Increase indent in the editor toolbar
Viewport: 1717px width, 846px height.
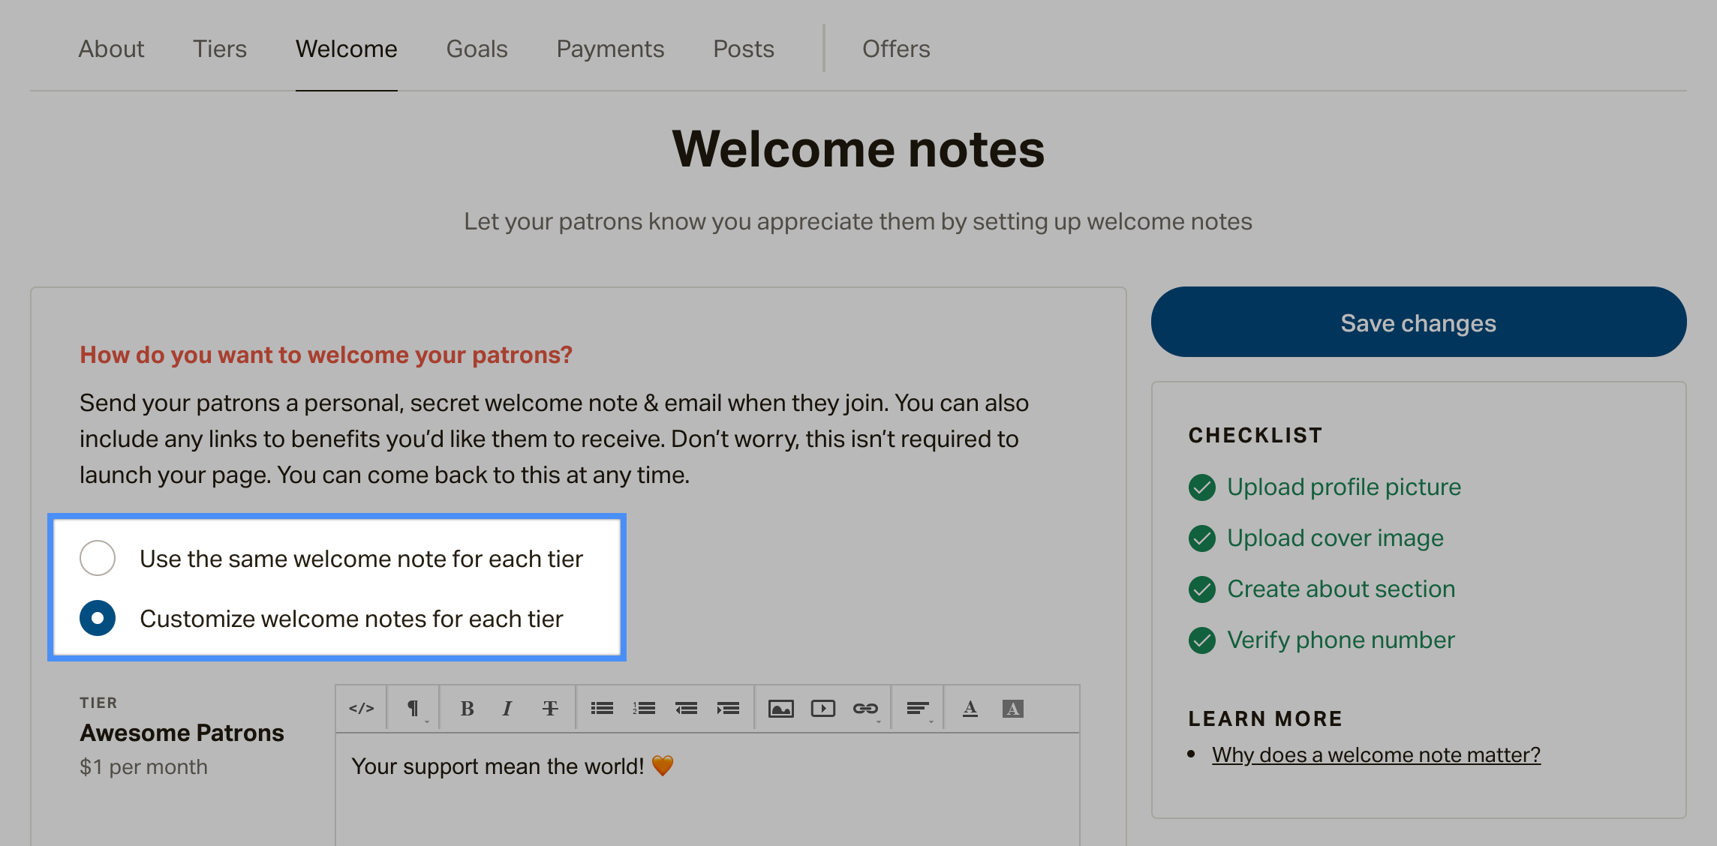[728, 708]
